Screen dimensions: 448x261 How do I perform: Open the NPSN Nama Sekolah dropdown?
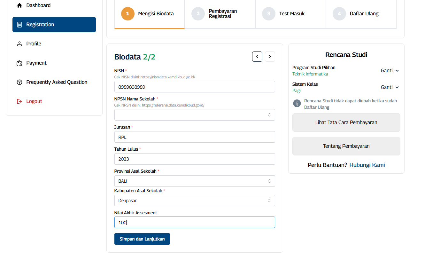[x=195, y=115]
